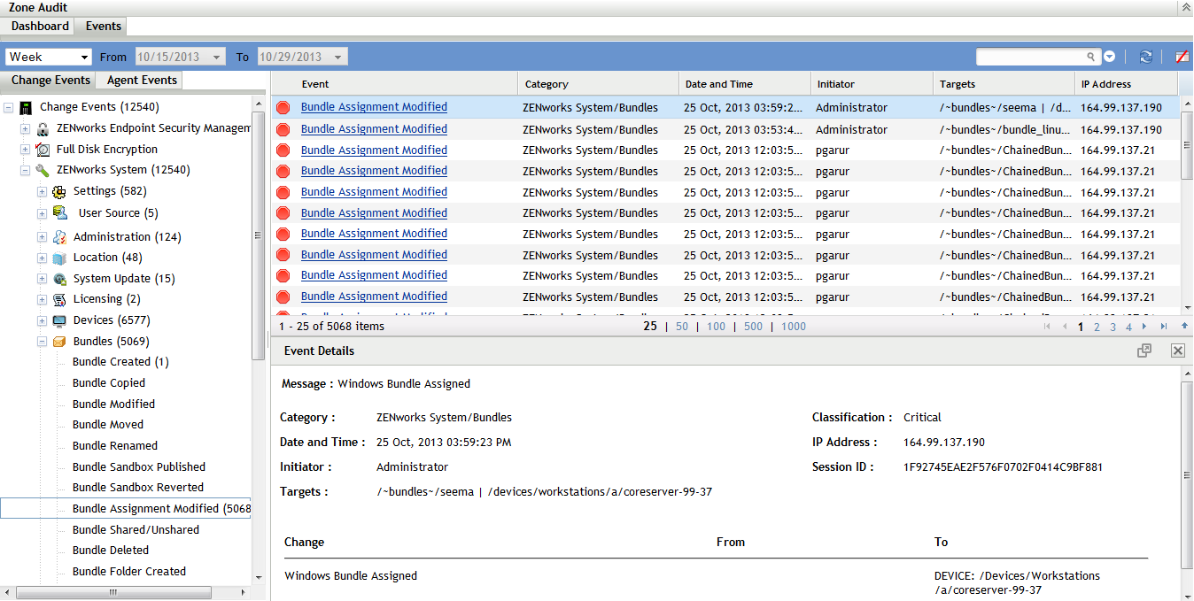Click the Bundles box icon in tree
This screenshot has height=601, width=1194.
[x=59, y=342]
